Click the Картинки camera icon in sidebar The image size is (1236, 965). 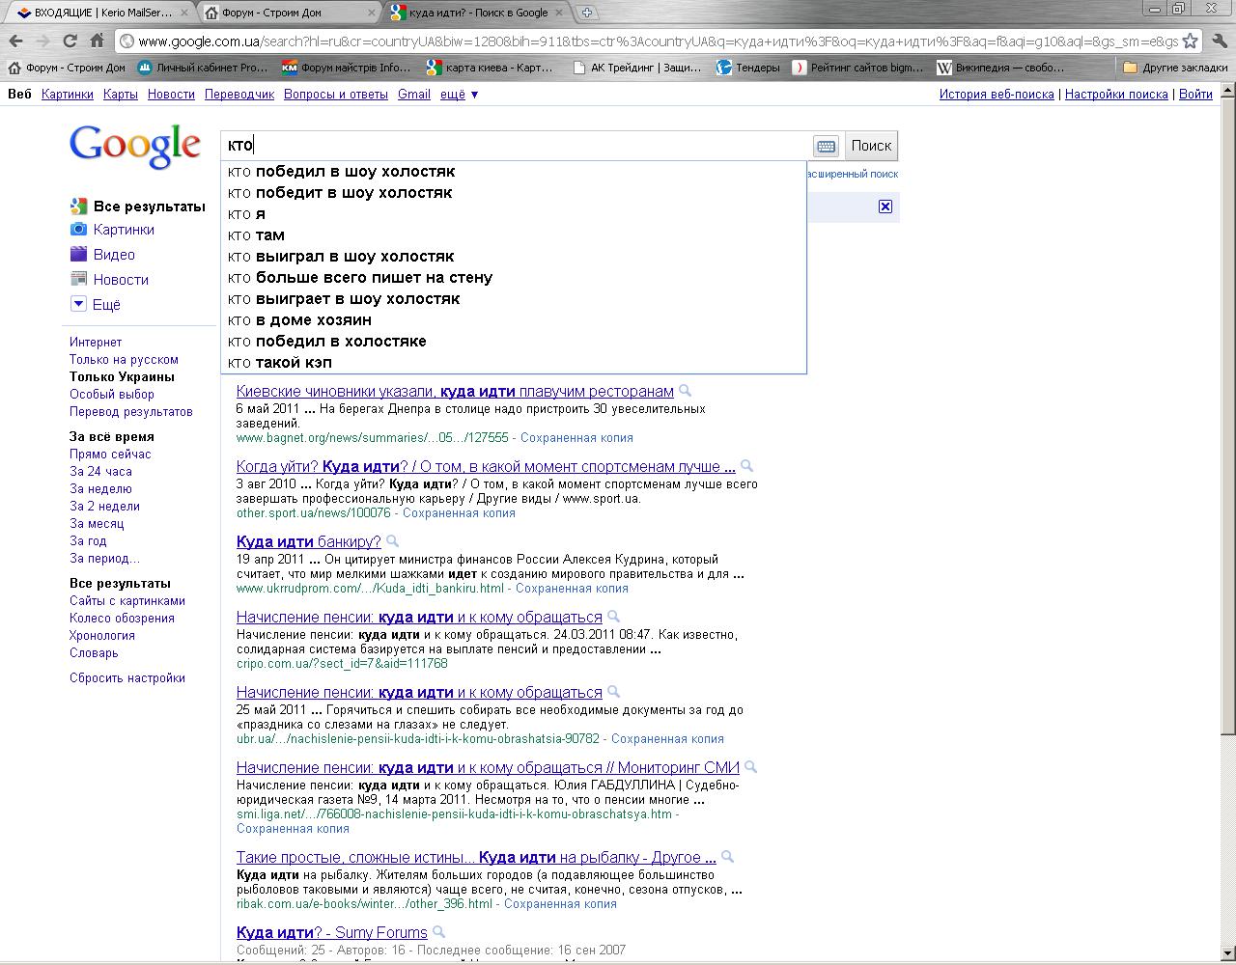tap(78, 229)
